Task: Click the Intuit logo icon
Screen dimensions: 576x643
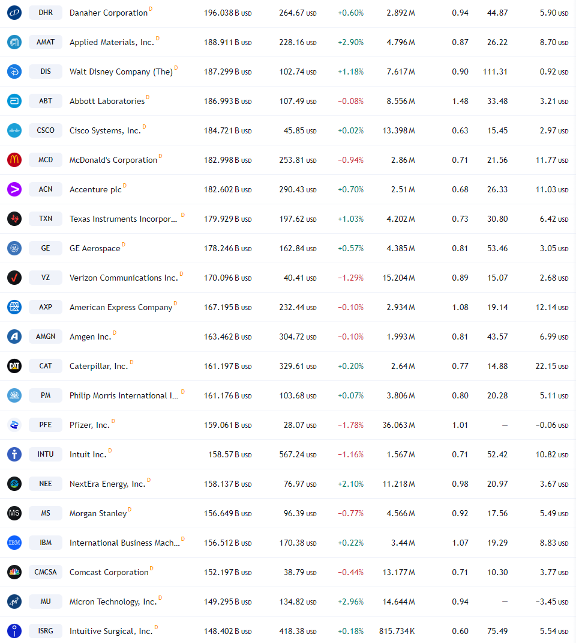Action: point(14,454)
